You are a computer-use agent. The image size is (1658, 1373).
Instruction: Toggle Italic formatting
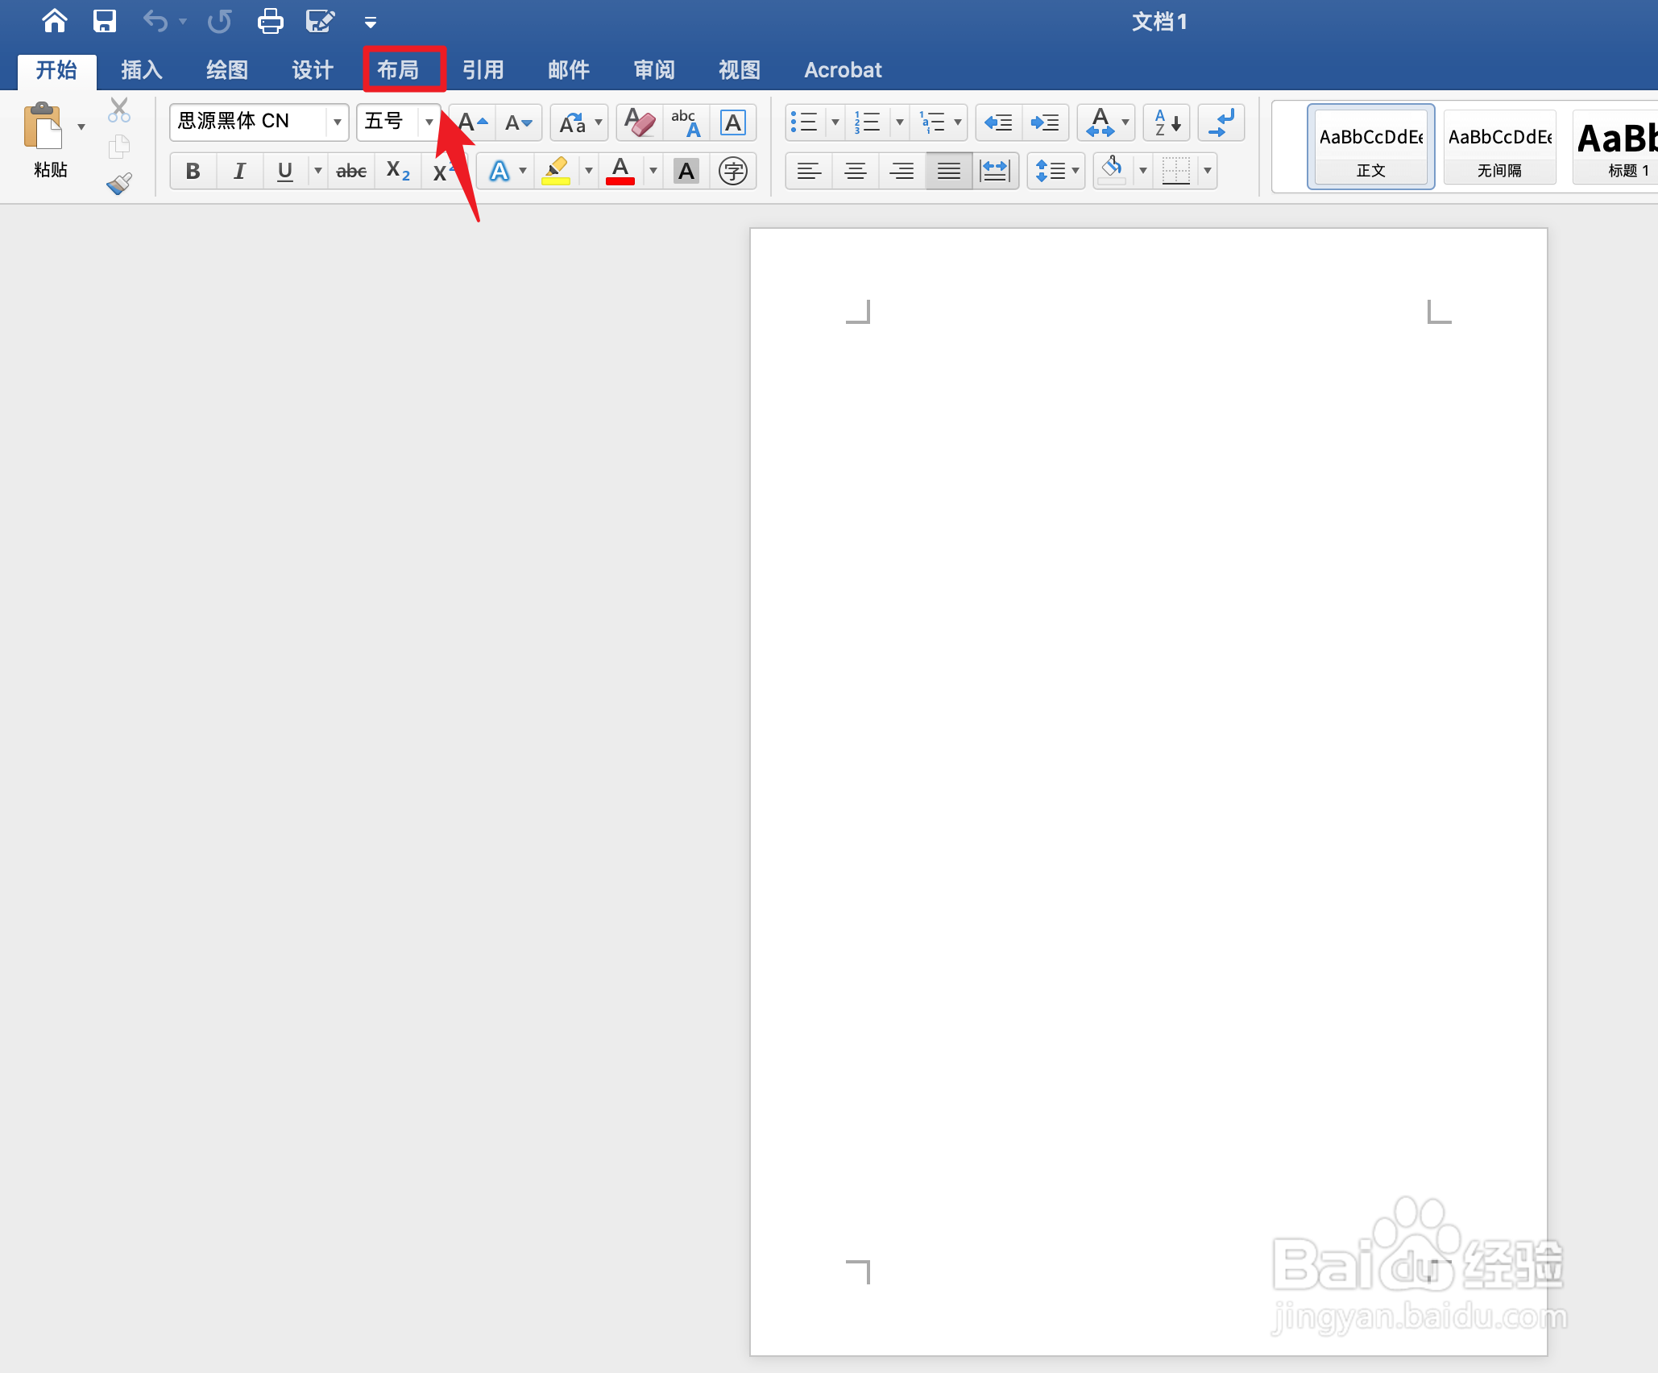(239, 171)
